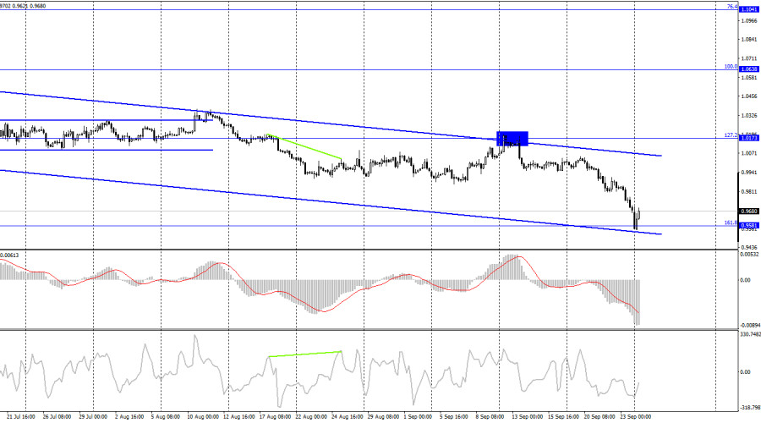Click the 8 Sep 08:00 date label

tap(490, 417)
